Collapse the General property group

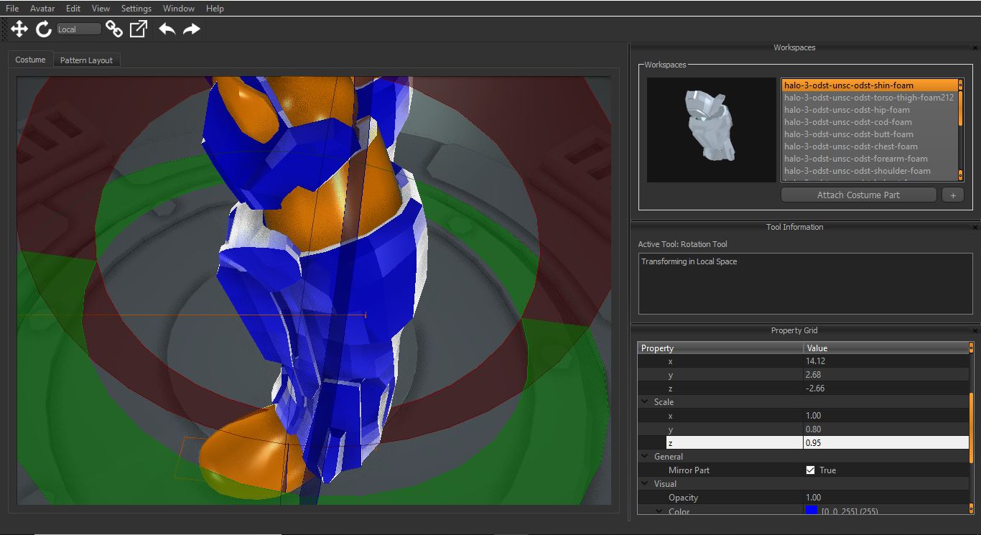click(x=643, y=457)
